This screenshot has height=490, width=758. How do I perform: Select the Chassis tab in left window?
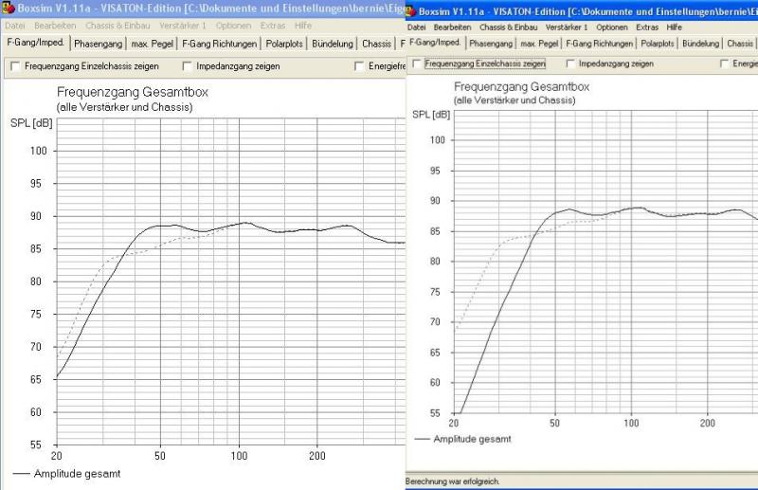[376, 44]
